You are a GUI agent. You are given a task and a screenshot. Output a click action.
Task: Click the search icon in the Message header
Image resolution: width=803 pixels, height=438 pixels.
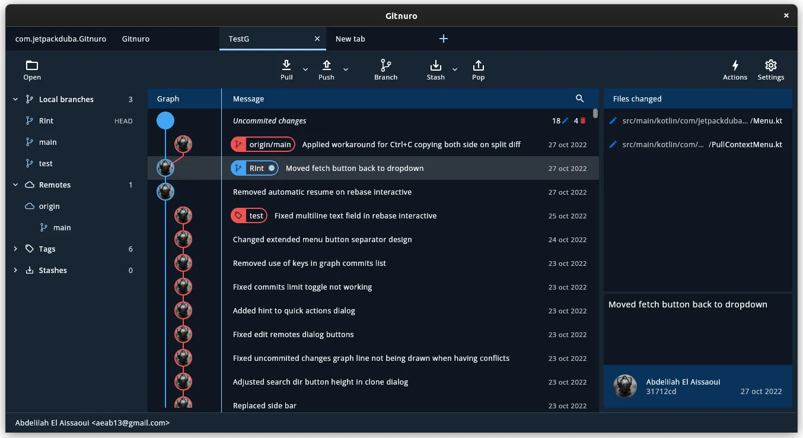tap(580, 99)
